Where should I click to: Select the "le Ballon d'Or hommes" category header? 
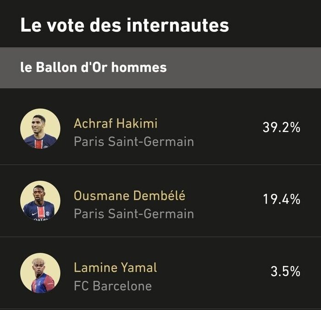pos(94,68)
